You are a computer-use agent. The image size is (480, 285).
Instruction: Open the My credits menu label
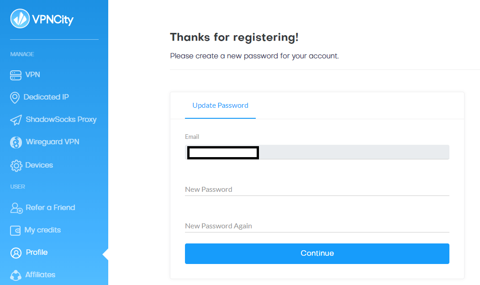tap(42, 230)
